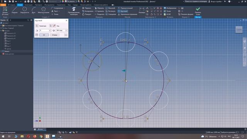The image size is (247, 139).
Task: Open the Вид ribbon tab
Action: click(x=69, y=5)
